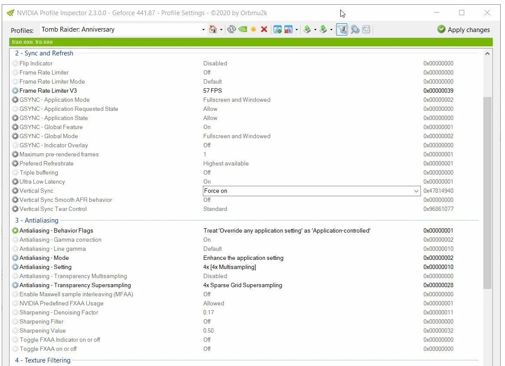Viewport: 505px width, 366px height.
Task: Click Sharpening - Denoising Factor value 0.17
Action: [209, 313]
